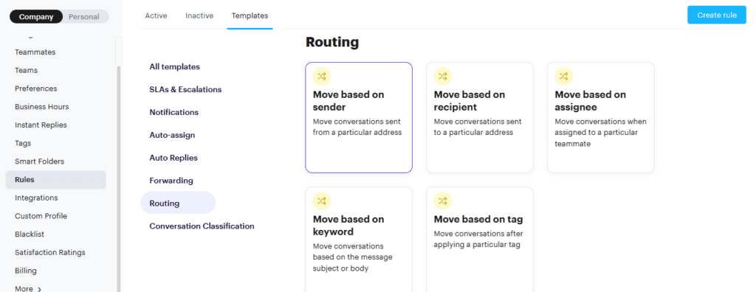Click the shuffle icon on Move based on sender
Viewport: 756px width, 292px height.
click(x=322, y=76)
